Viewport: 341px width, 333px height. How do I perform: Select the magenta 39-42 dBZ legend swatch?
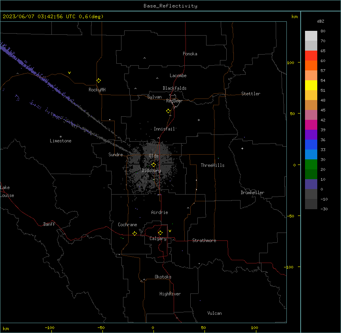(x=311, y=125)
